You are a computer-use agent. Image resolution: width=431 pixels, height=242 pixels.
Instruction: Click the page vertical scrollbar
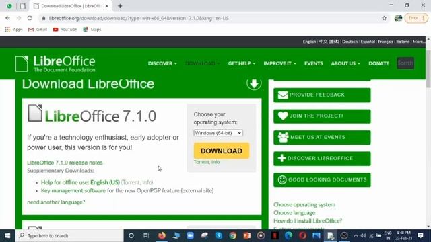click(x=428, y=69)
